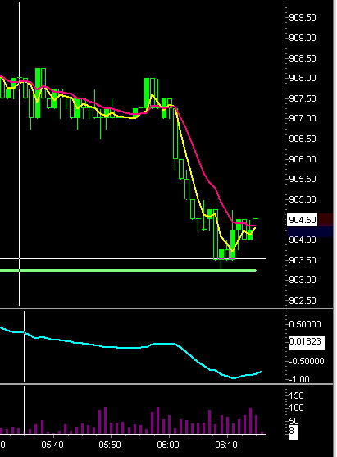Select the dark red box beside 904.50
Viewport: 337px width, 457px height.
click(x=326, y=220)
